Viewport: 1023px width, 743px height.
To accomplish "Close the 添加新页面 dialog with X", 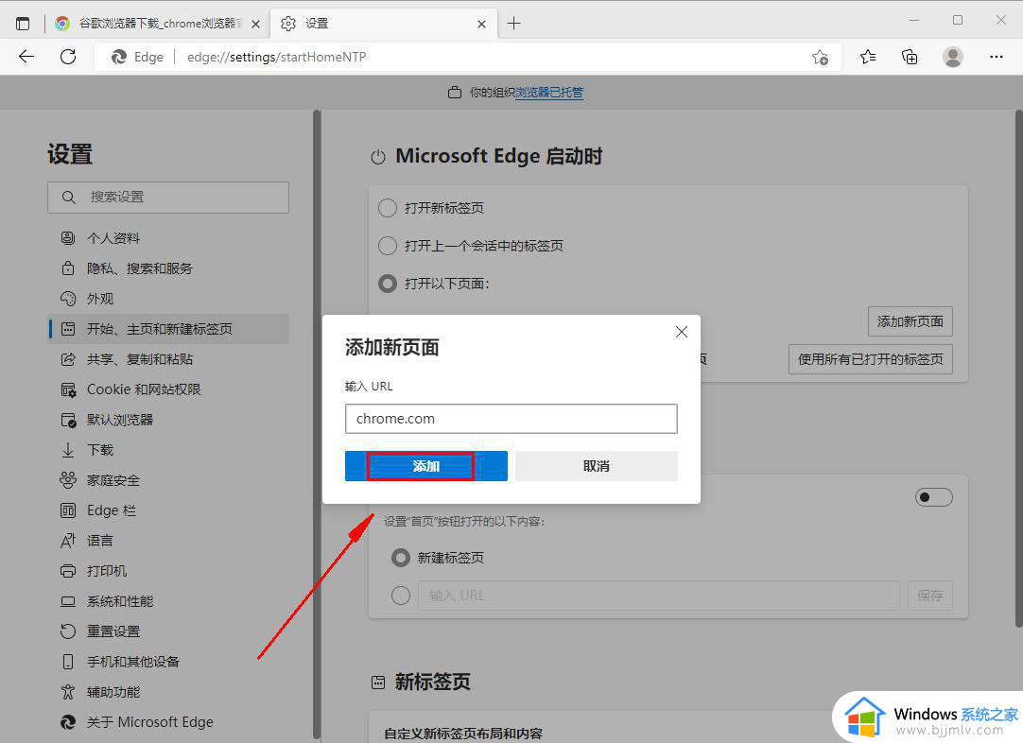I will pos(682,332).
